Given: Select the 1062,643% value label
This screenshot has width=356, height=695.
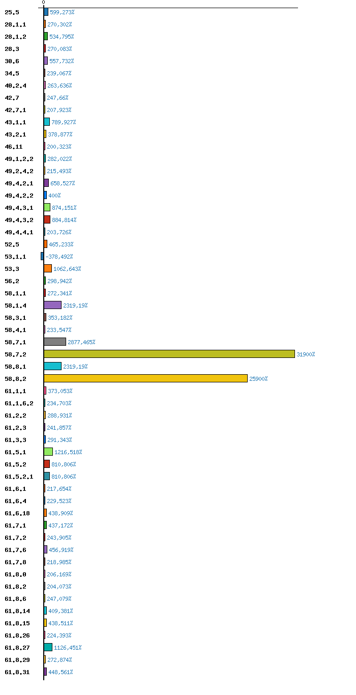Looking at the screenshot, I should (x=67, y=269).
